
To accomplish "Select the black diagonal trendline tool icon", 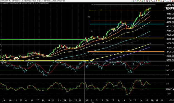I will [152, 1].
